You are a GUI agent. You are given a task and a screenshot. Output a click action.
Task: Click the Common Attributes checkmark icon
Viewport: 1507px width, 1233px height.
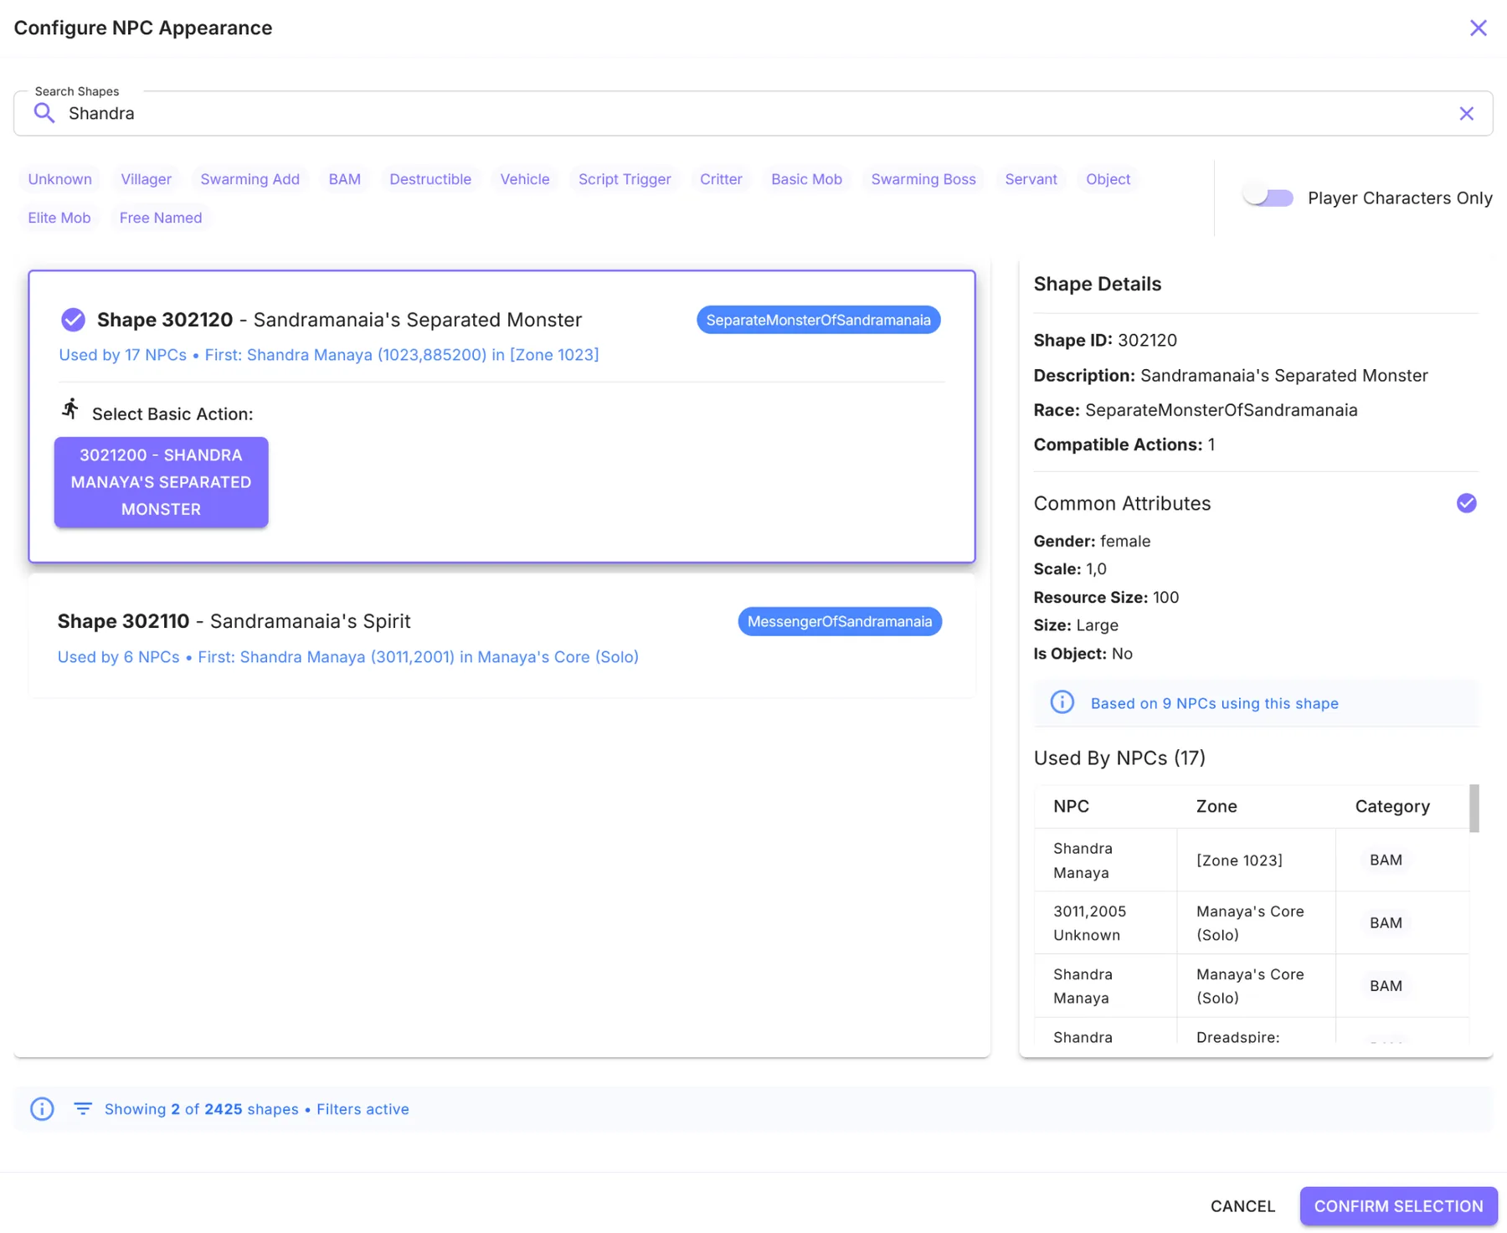(x=1466, y=503)
